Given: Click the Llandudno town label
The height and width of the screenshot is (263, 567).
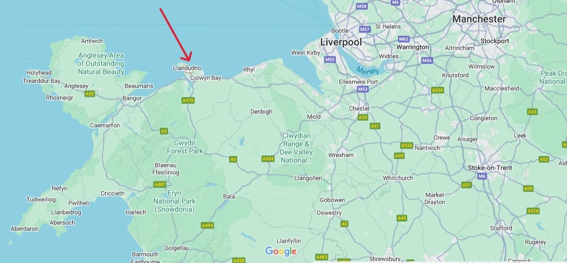Looking at the screenshot, I should tap(187, 68).
